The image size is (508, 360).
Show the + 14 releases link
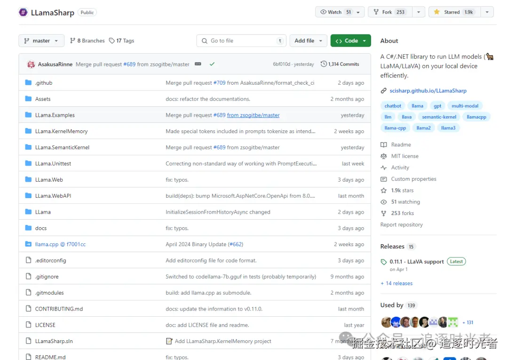397,283
